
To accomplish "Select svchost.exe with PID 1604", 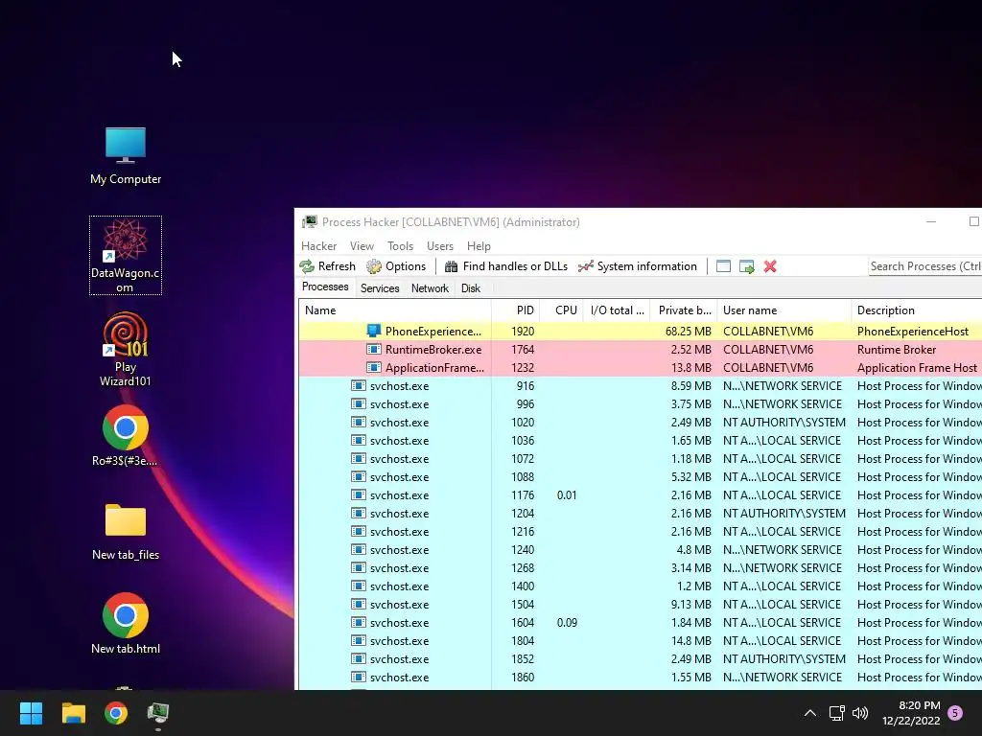I will [x=640, y=623].
